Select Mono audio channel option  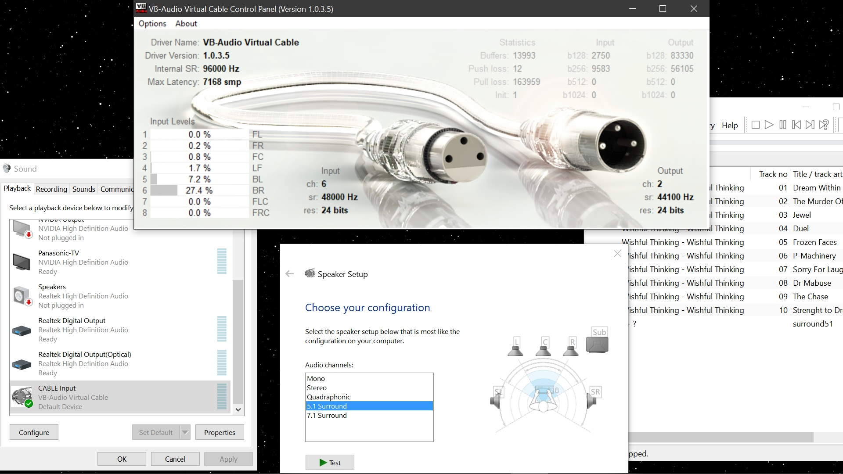369,378
